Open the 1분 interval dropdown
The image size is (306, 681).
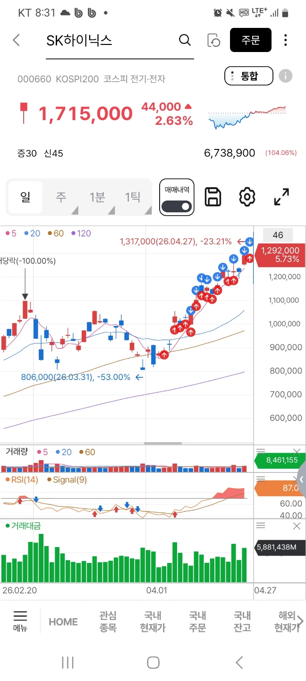tap(97, 197)
